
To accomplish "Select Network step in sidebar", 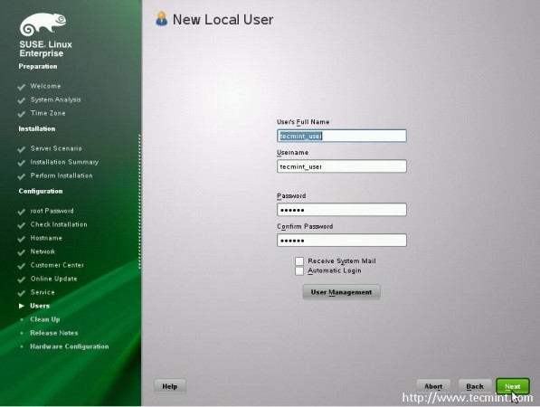I will 43,251.
